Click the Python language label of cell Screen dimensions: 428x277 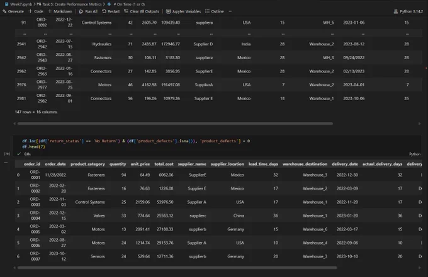[x=415, y=154]
